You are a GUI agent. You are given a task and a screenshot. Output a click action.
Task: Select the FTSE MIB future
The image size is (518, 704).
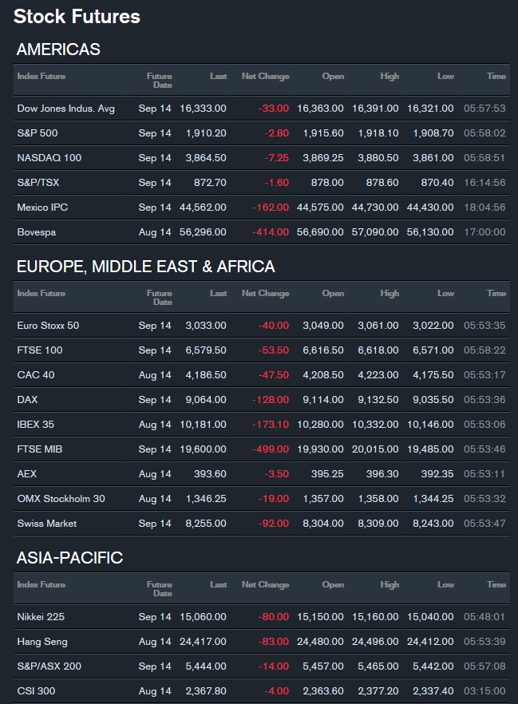[39, 449]
